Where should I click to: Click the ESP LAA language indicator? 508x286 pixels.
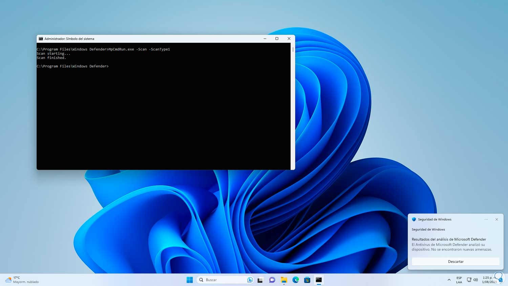[x=459, y=280]
